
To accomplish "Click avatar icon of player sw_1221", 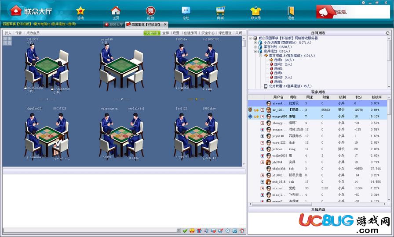I will click(268, 110).
